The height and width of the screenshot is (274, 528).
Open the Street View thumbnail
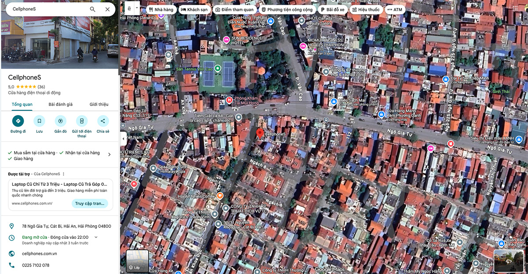pos(509,261)
